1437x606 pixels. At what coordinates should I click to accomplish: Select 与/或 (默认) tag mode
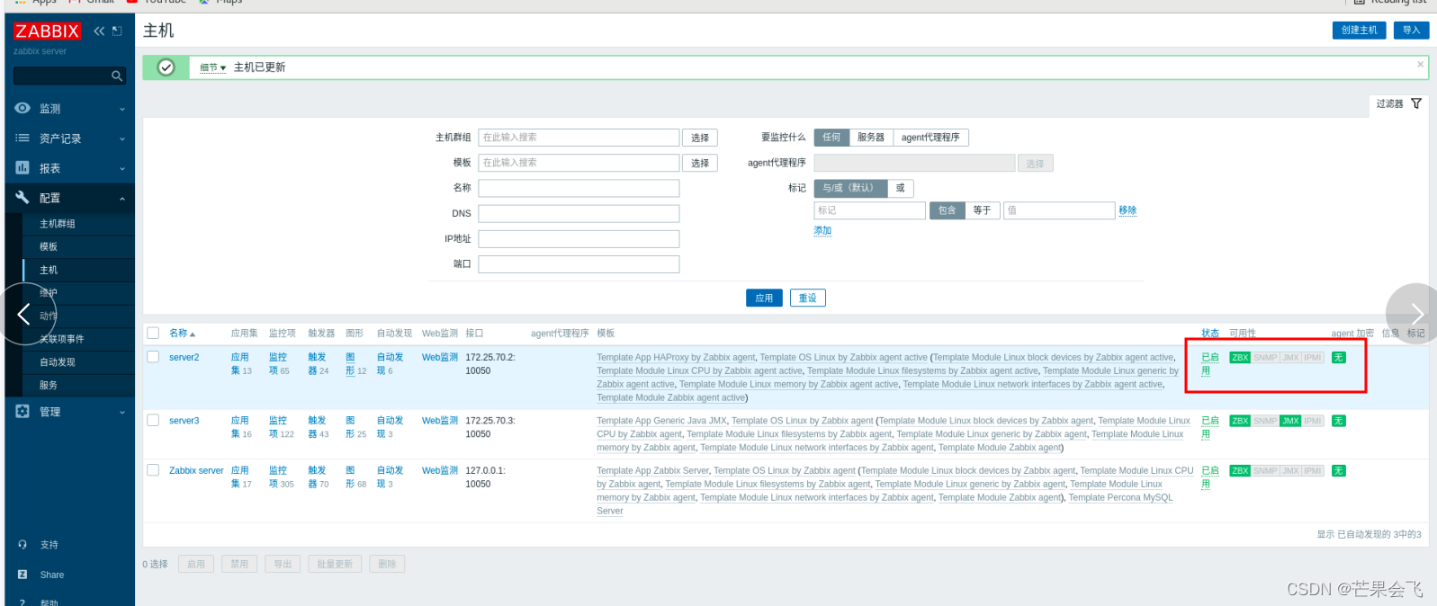pos(851,188)
